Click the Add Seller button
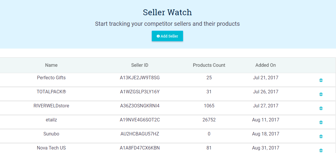The width and height of the screenshot is (336, 153). [x=167, y=36]
